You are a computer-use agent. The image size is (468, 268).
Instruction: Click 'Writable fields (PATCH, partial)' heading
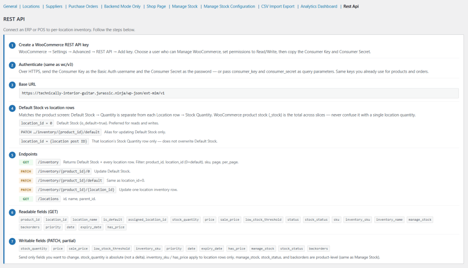tap(47, 241)
